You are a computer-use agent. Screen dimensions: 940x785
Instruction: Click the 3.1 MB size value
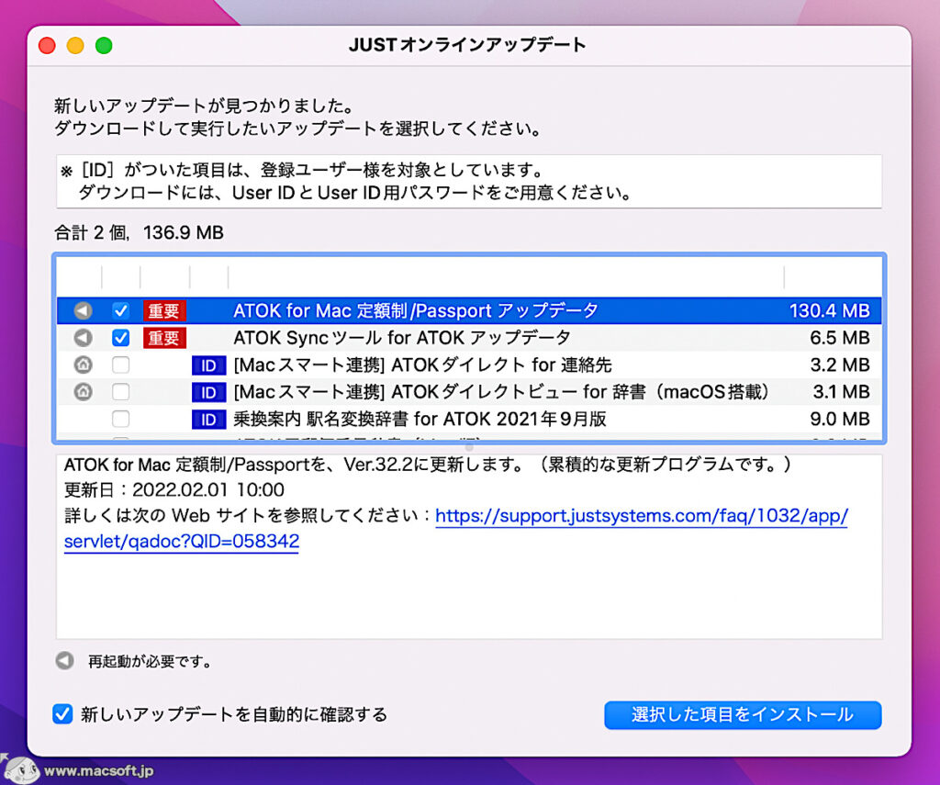pyautogui.click(x=841, y=392)
